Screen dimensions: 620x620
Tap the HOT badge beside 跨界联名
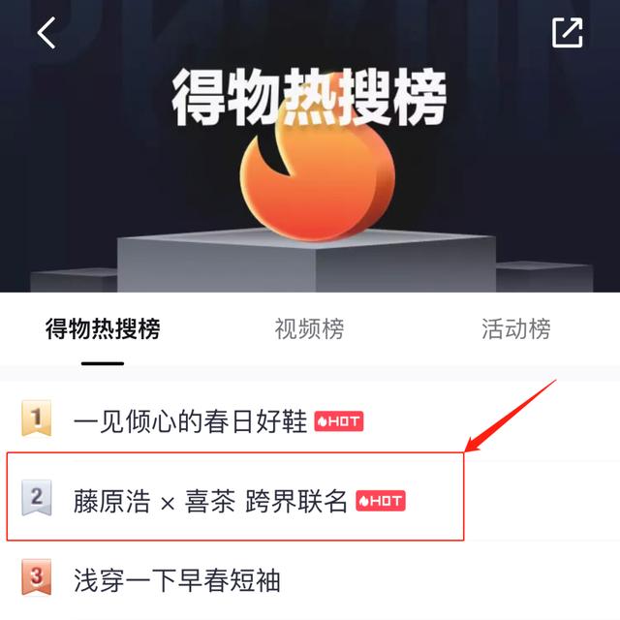[x=381, y=501]
